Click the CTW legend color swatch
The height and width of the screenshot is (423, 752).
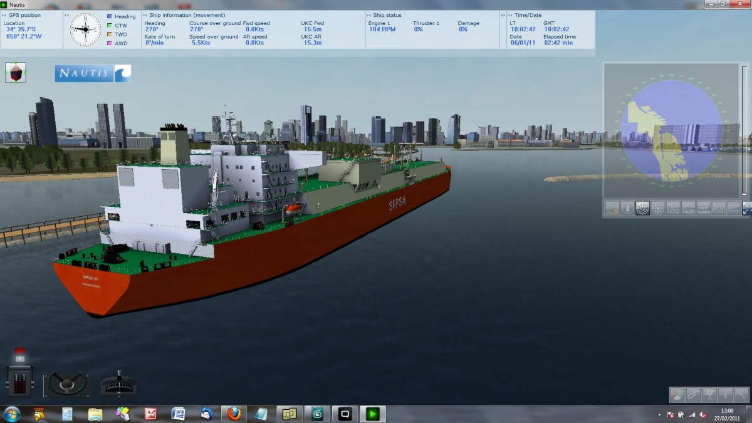tap(110, 26)
